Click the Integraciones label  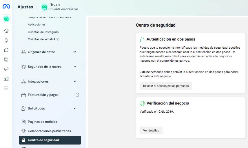(38, 81)
